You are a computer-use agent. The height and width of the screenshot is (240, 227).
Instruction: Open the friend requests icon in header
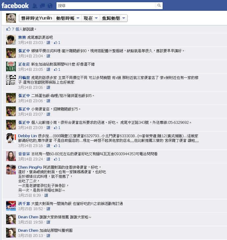point(35,6)
